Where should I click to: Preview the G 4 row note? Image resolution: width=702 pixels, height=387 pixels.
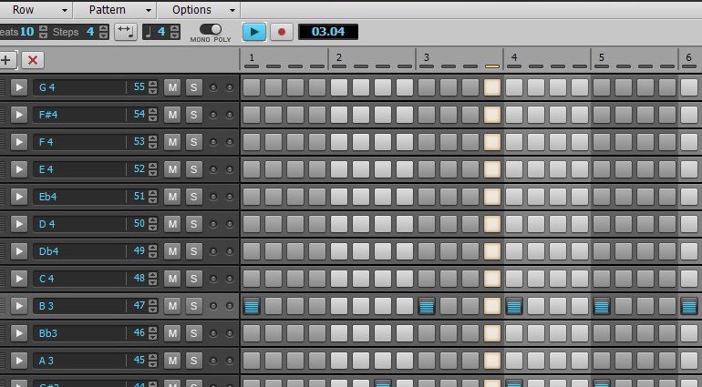coord(19,87)
